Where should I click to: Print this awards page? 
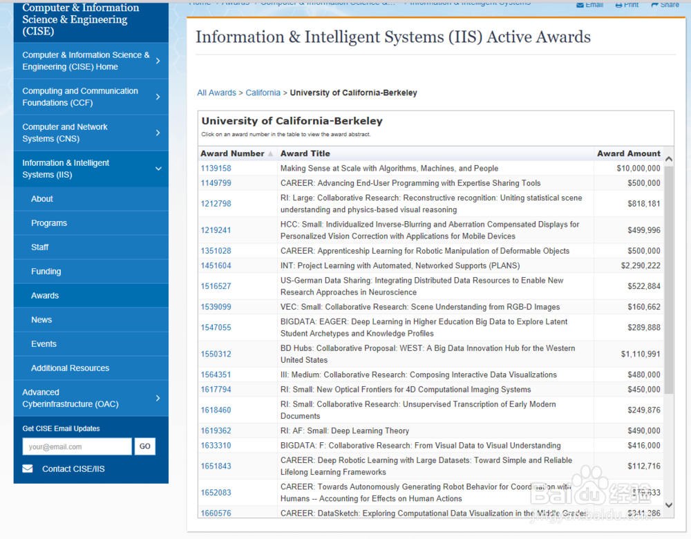tap(627, 4)
